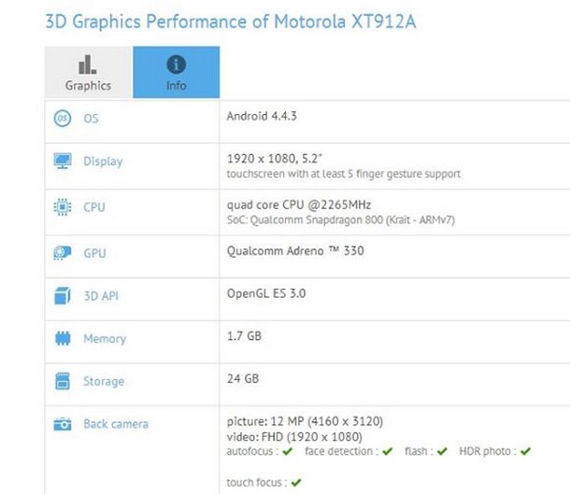Click the Qualcomm Adreno 330 GPU text
This screenshot has width=570, height=494.
pos(295,250)
